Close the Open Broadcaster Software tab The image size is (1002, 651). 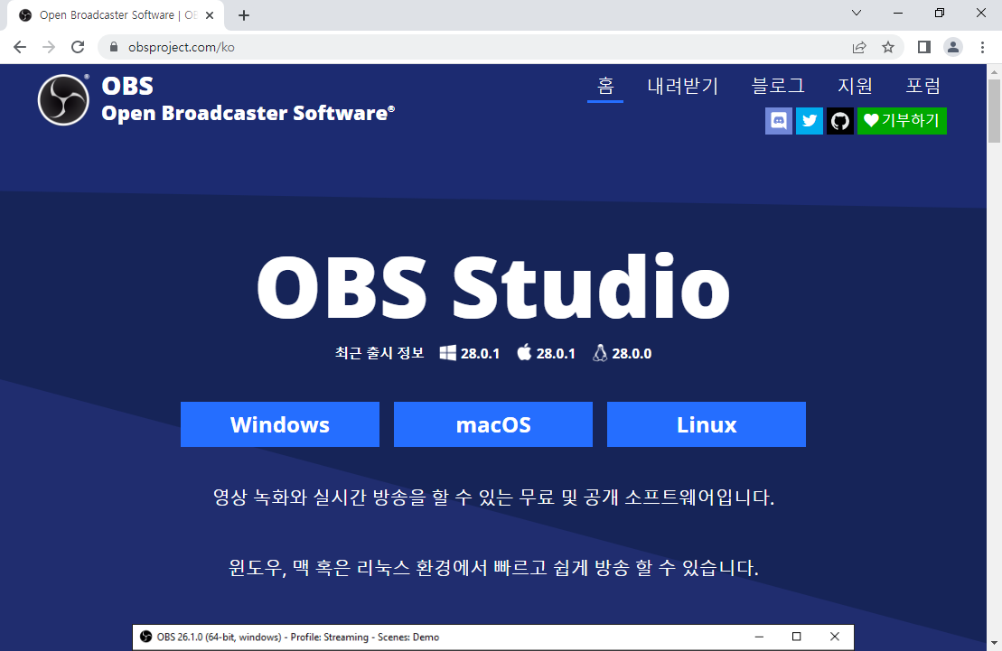pos(210,15)
